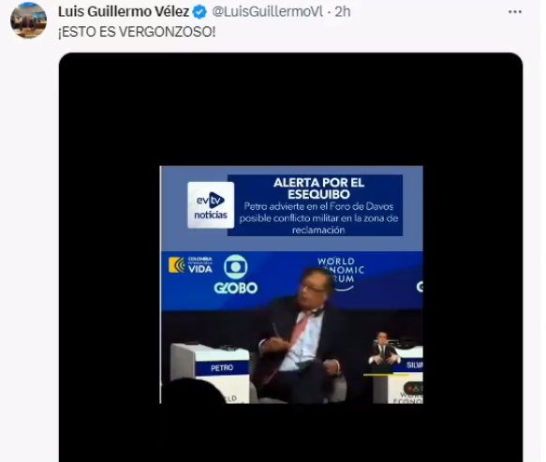
Task: Click the ALERTA POR EL ESEQUIBO headline banner
Action: 318,188
